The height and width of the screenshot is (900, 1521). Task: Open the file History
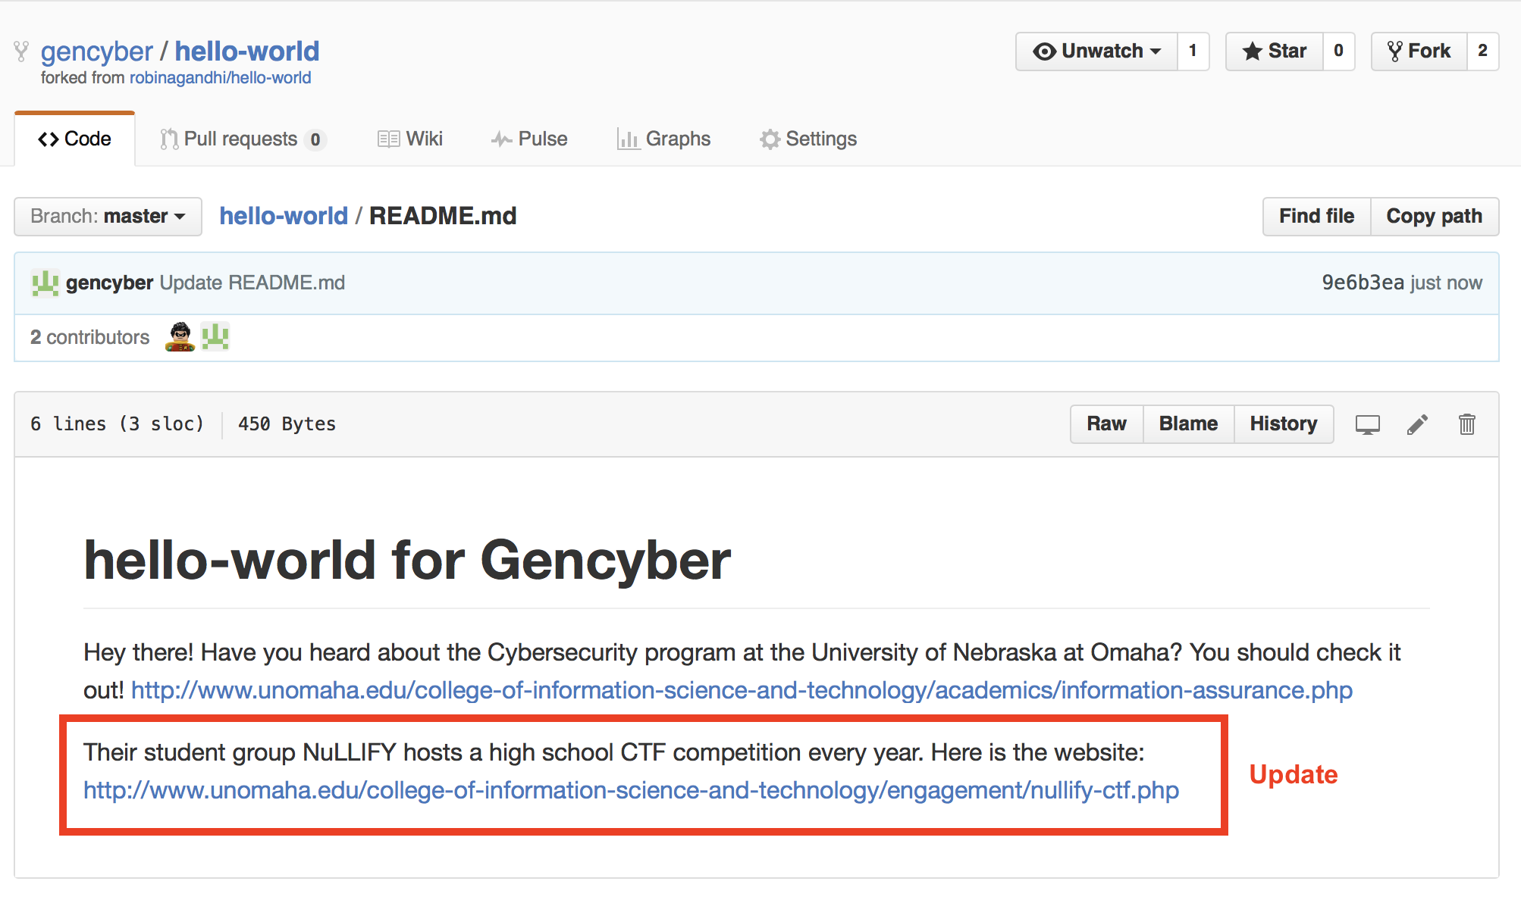coord(1284,424)
